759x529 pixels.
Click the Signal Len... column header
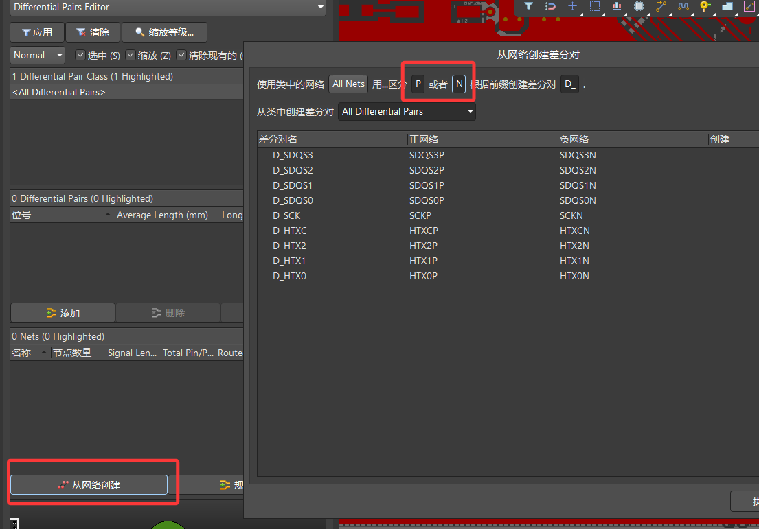tap(133, 353)
